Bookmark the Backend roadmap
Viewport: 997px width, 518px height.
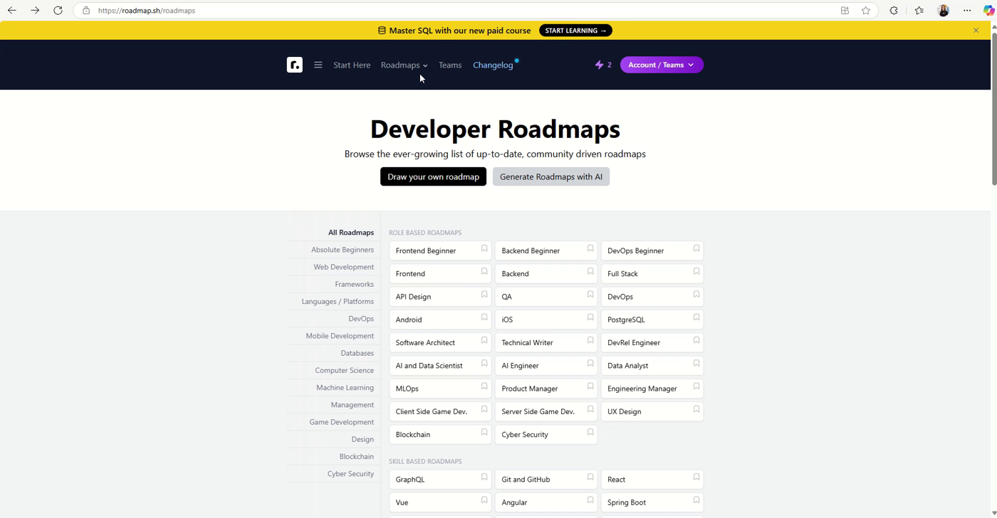coord(590,272)
